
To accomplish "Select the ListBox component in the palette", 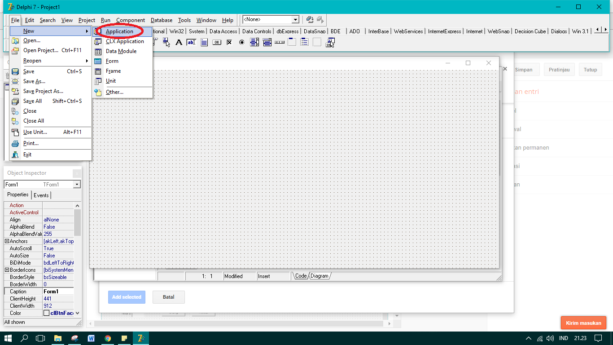I will click(x=254, y=42).
